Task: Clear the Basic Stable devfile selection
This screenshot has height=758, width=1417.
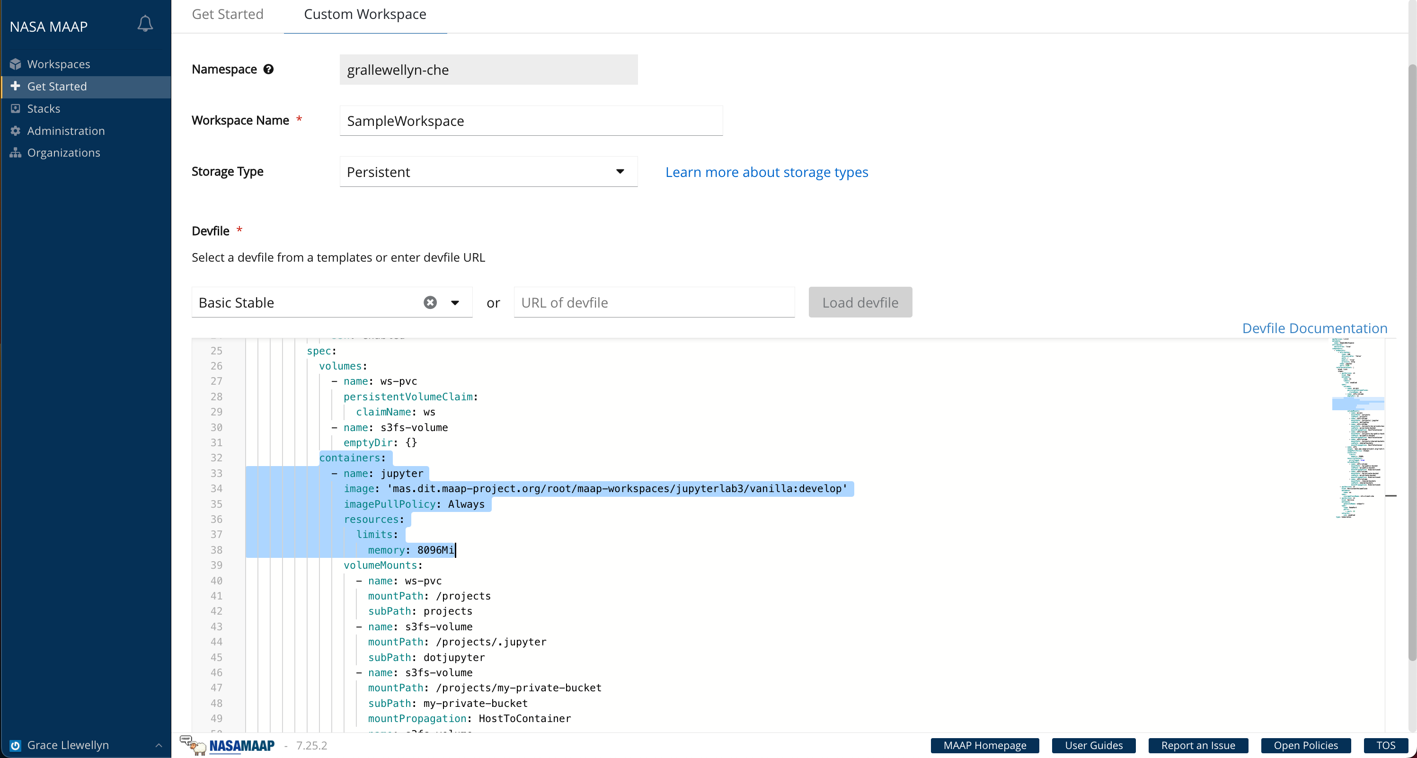Action: [x=430, y=302]
